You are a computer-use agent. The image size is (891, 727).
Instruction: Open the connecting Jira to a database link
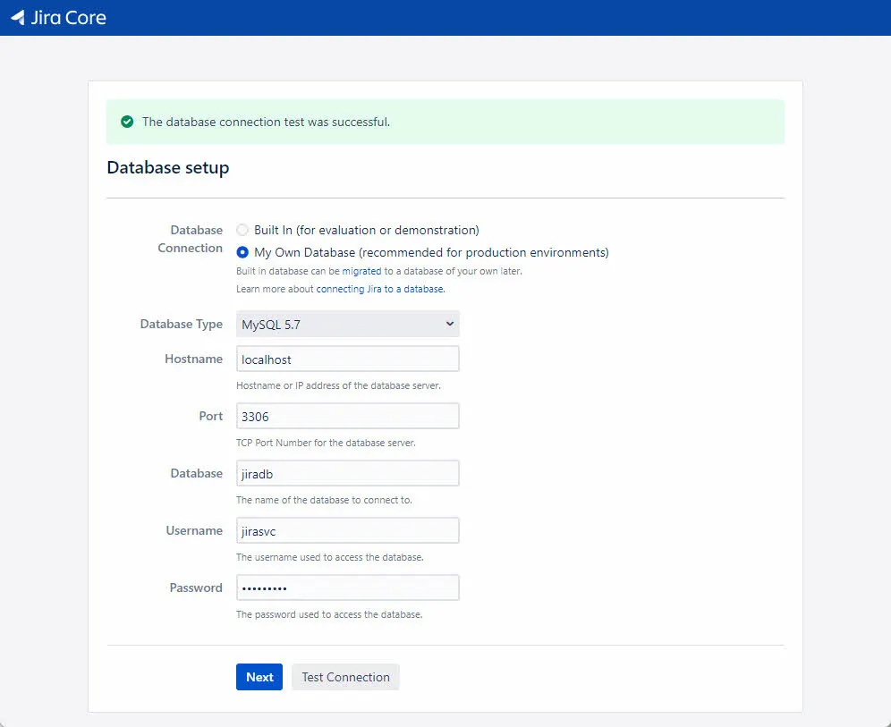point(379,289)
